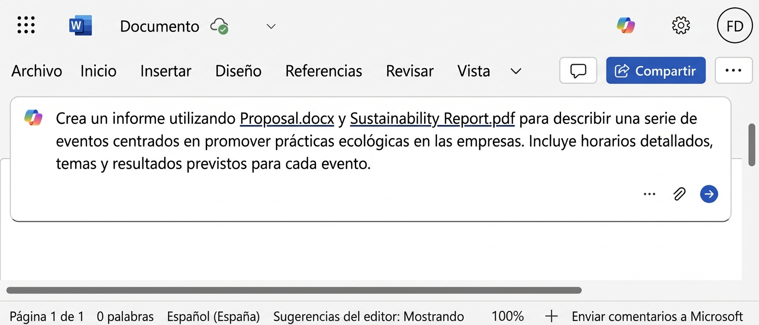The height and width of the screenshot is (325, 759).
Task: Open the ribbon more options ellipsis
Action: [733, 71]
